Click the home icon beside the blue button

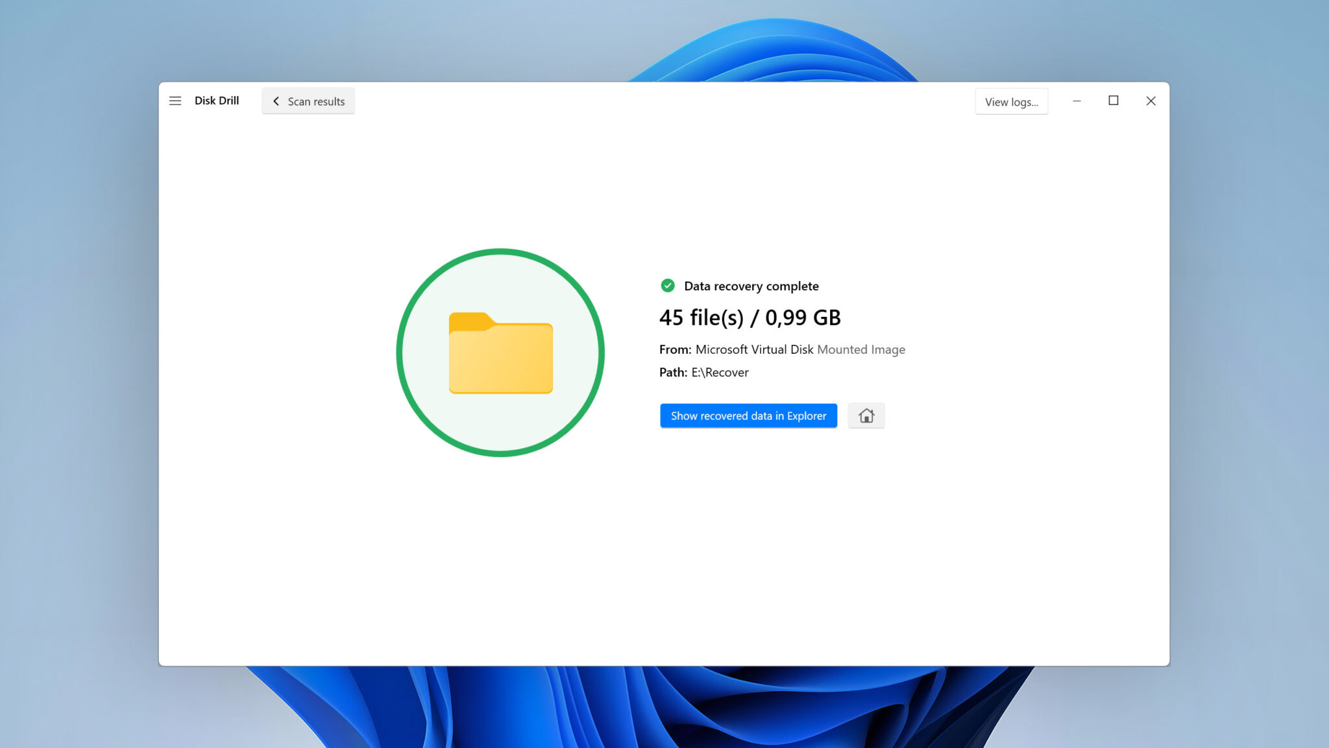pyautogui.click(x=866, y=416)
